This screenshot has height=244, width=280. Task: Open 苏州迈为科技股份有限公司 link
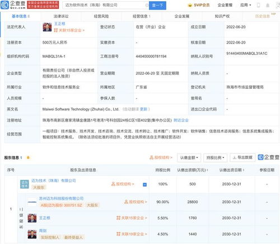click(61, 198)
